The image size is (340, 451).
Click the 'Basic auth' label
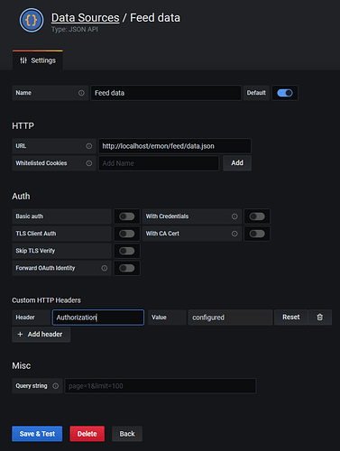pyautogui.click(x=29, y=216)
